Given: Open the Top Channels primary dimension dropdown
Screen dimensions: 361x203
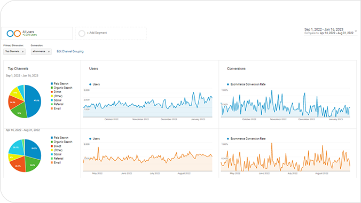Looking at the screenshot, I should click(14, 52).
